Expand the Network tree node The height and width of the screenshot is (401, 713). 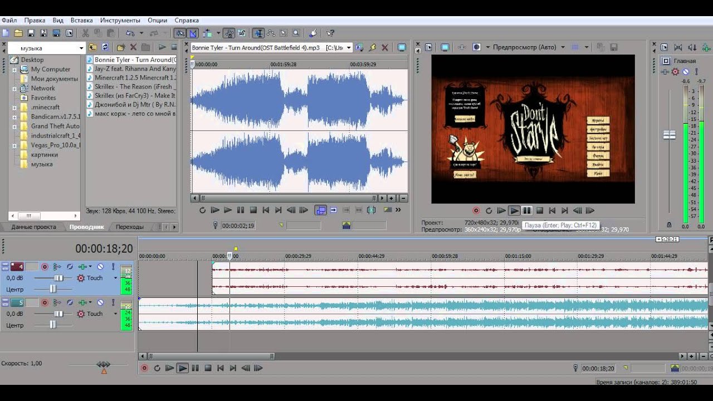tap(14, 89)
